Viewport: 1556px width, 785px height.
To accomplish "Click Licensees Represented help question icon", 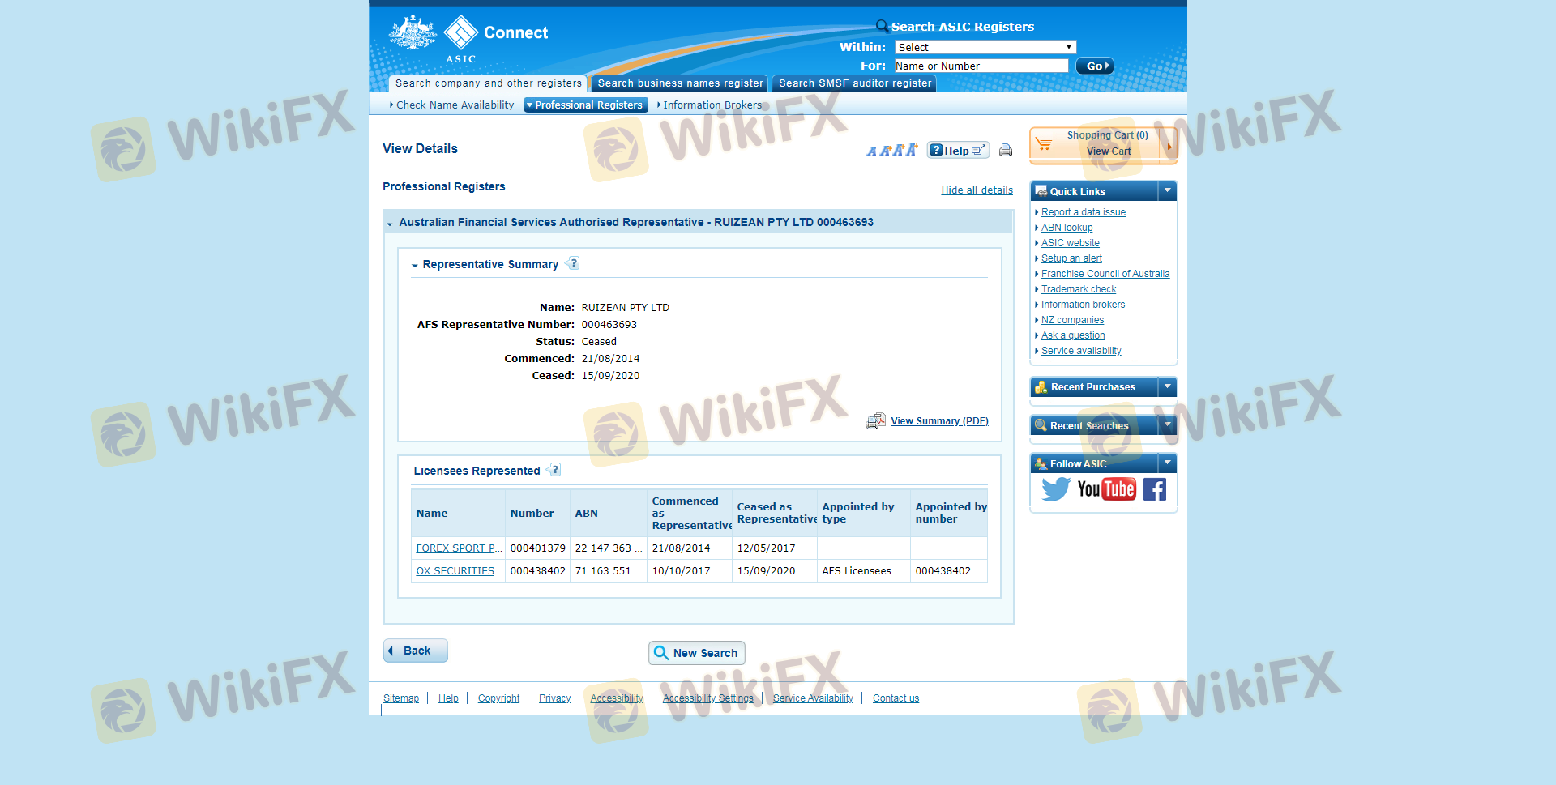I will point(555,470).
